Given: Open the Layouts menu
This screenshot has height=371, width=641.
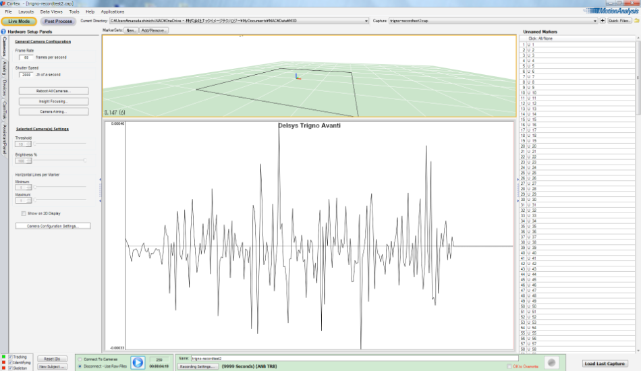Looking at the screenshot, I should coord(26,12).
